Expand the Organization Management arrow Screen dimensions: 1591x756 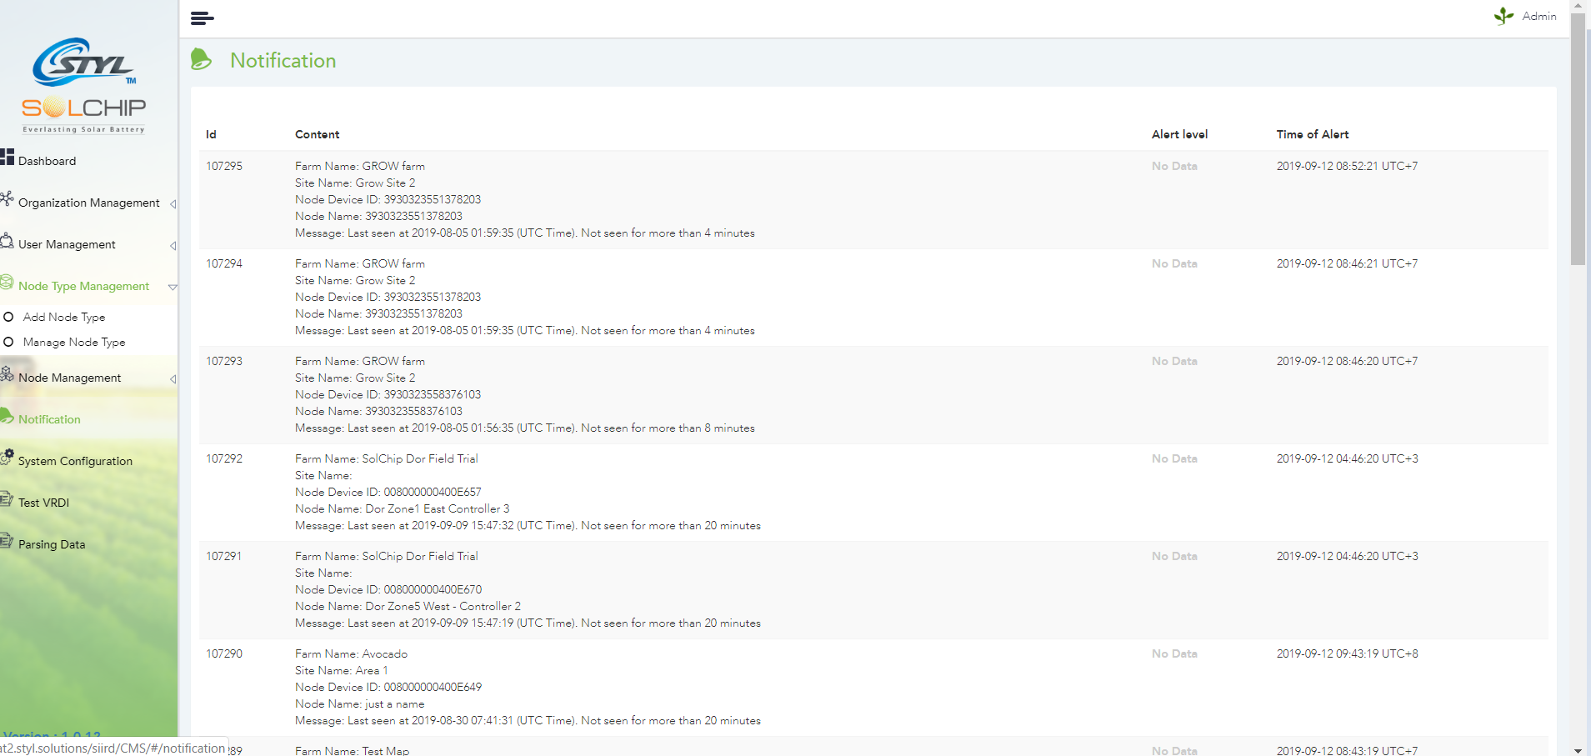(173, 204)
